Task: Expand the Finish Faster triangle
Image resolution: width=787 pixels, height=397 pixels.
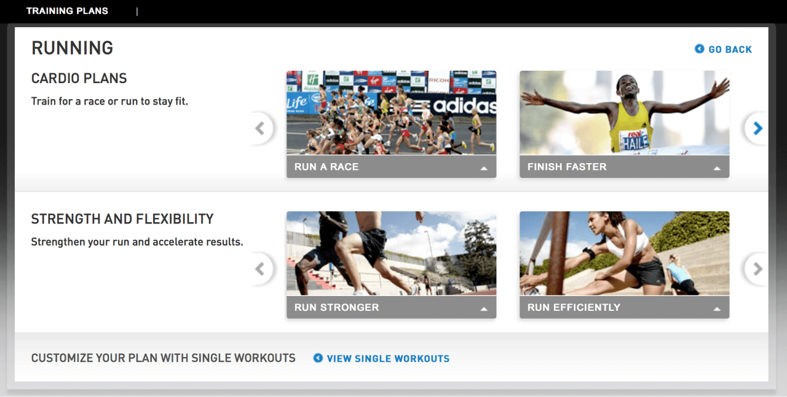Action: pyautogui.click(x=717, y=168)
